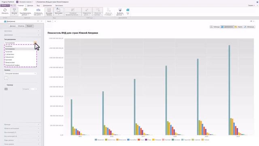This screenshot has width=259, height=146.
Task: Open the Тип диаграммы dropdown arrow
Action: [35, 43]
